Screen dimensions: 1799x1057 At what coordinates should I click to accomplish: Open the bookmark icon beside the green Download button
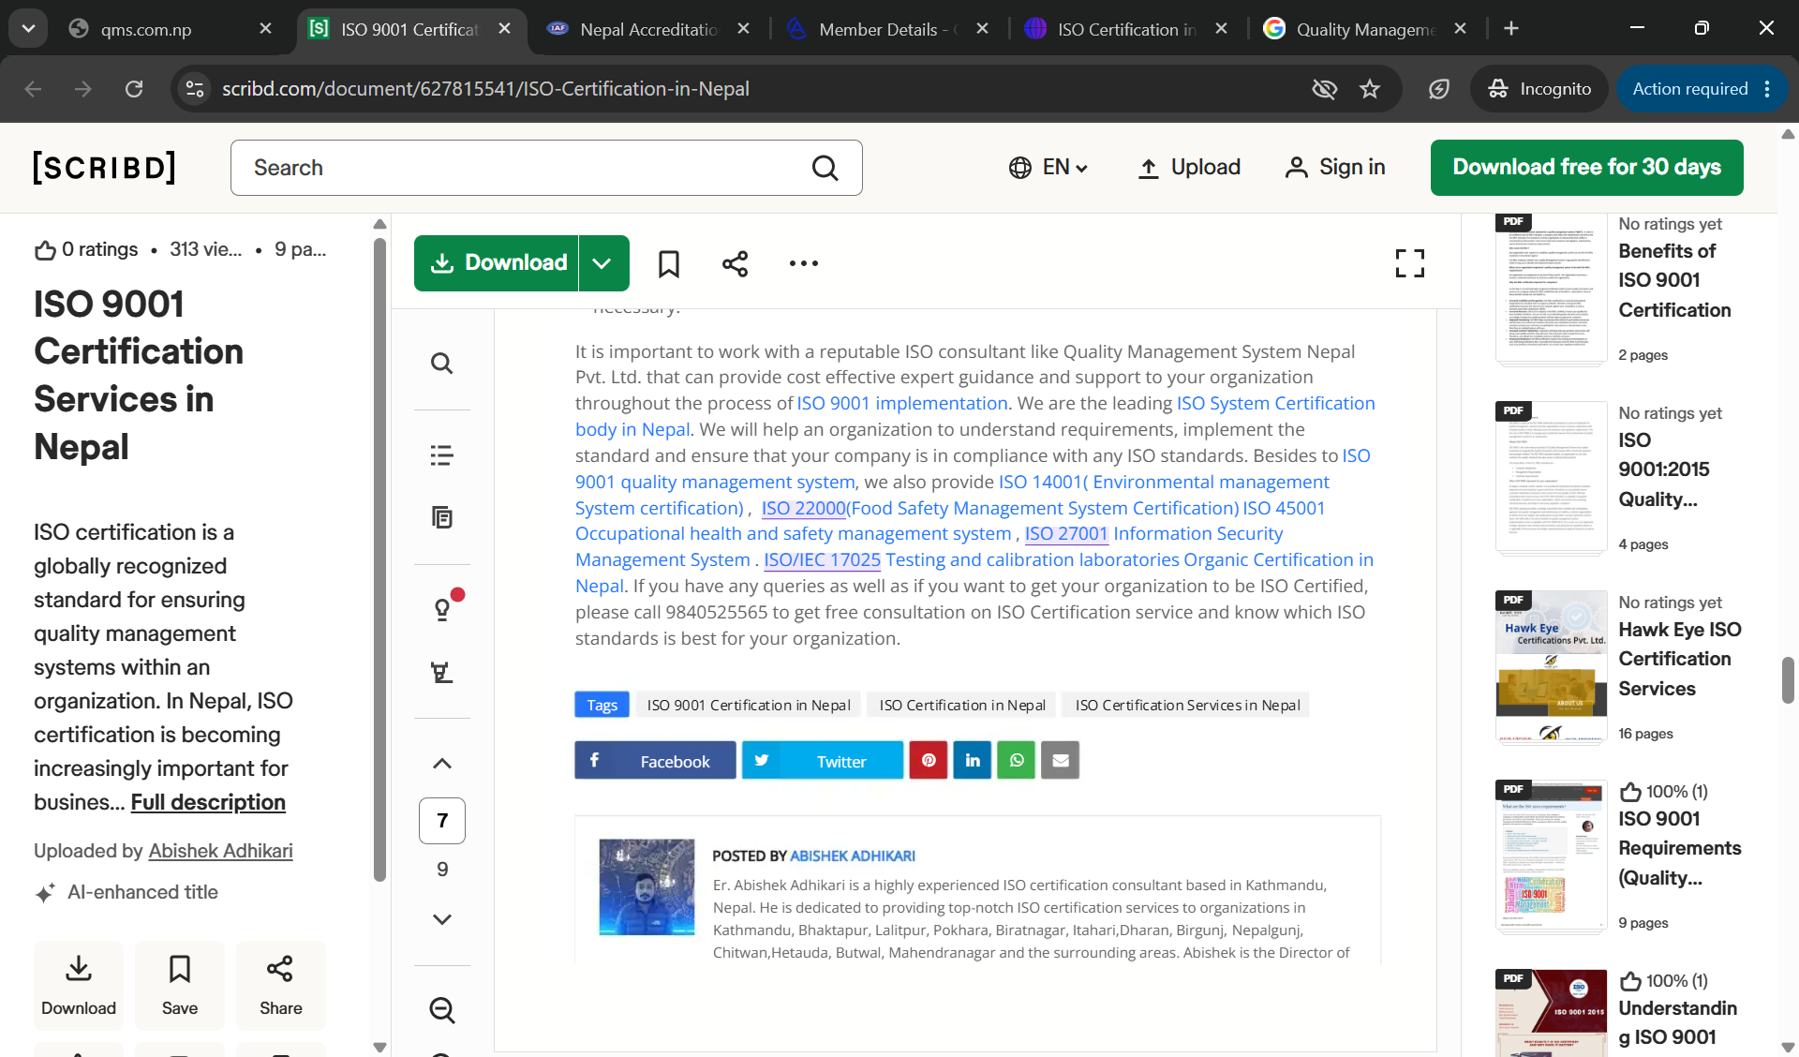[669, 263]
